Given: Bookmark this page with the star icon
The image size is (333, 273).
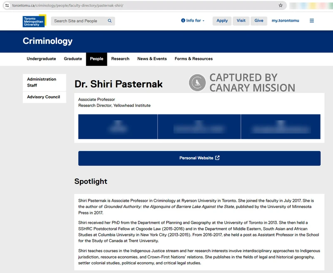Looking at the screenshot, I should click(x=281, y=5).
